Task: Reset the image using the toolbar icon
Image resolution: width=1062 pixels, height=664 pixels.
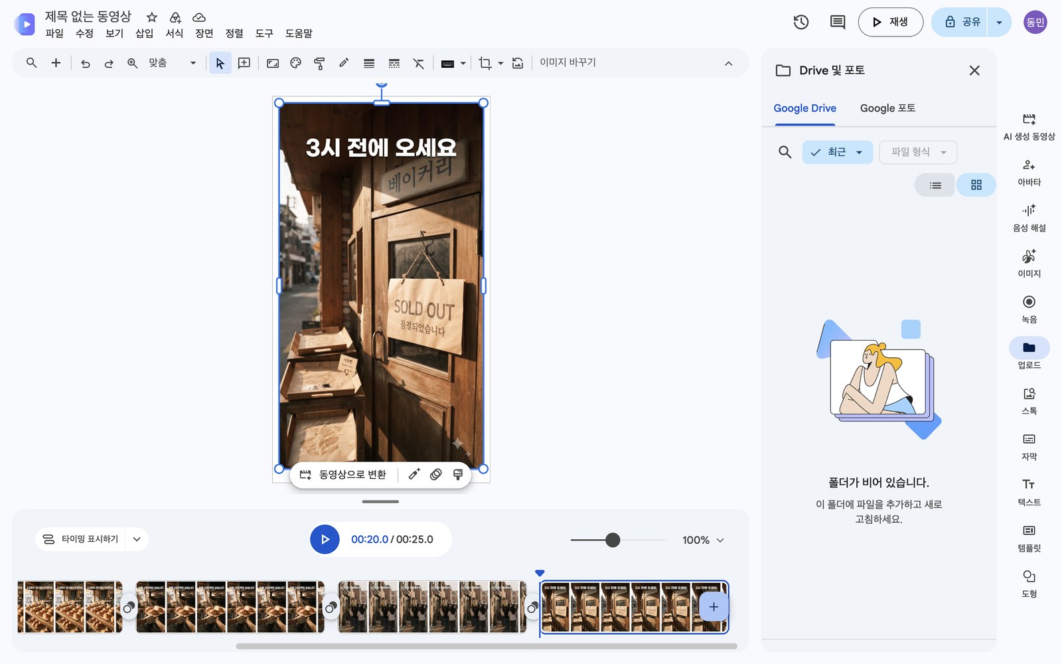Action: coord(518,63)
